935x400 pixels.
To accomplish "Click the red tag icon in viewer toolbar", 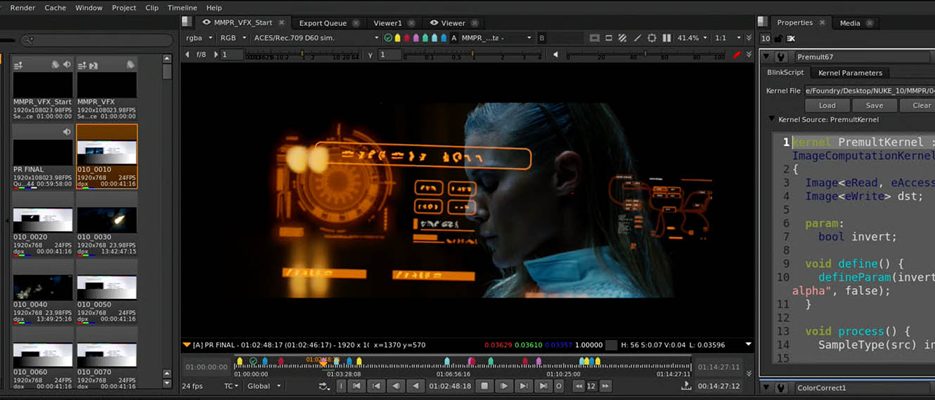I will click(407, 38).
